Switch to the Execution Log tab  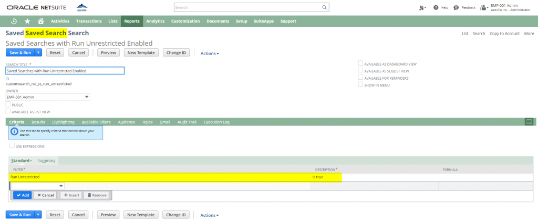[x=216, y=122]
